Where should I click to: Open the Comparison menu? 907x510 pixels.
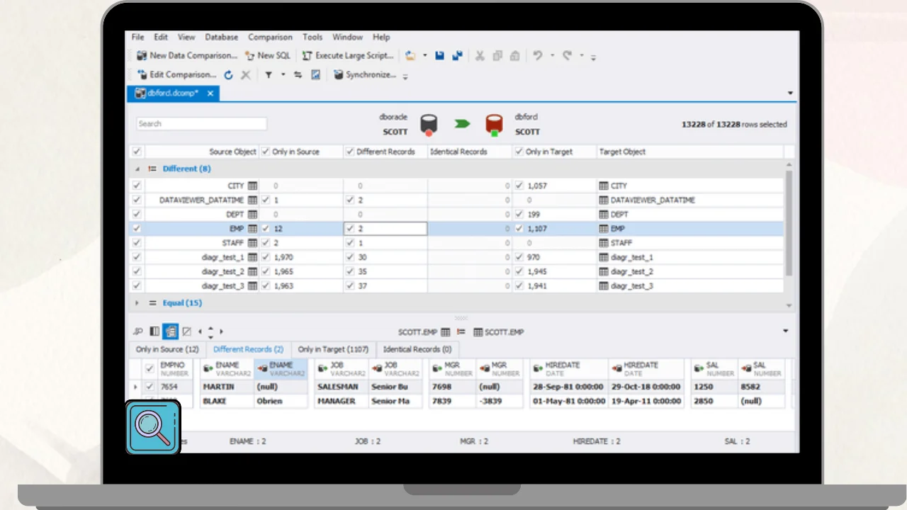pyautogui.click(x=270, y=37)
